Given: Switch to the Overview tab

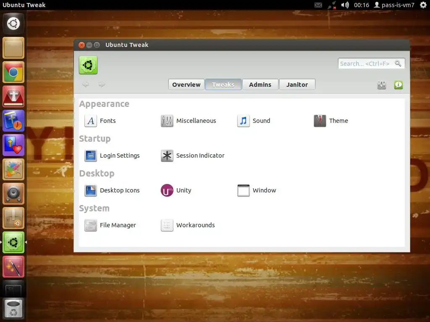Looking at the screenshot, I should (x=186, y=84).
